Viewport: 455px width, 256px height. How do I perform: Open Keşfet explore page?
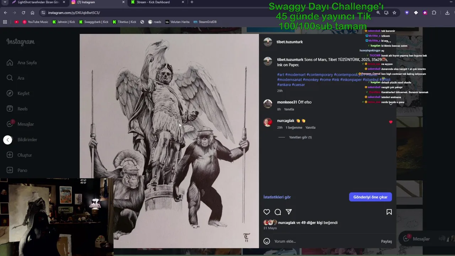(x=18, y=93)
